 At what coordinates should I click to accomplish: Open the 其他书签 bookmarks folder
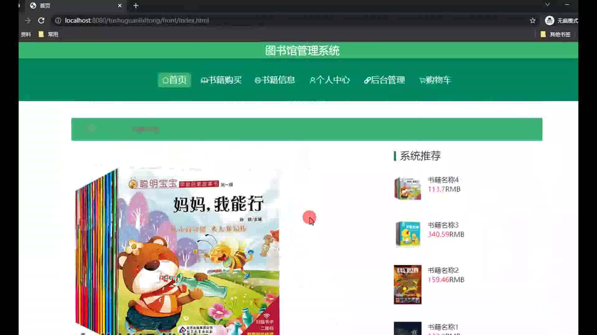[556, 34]
